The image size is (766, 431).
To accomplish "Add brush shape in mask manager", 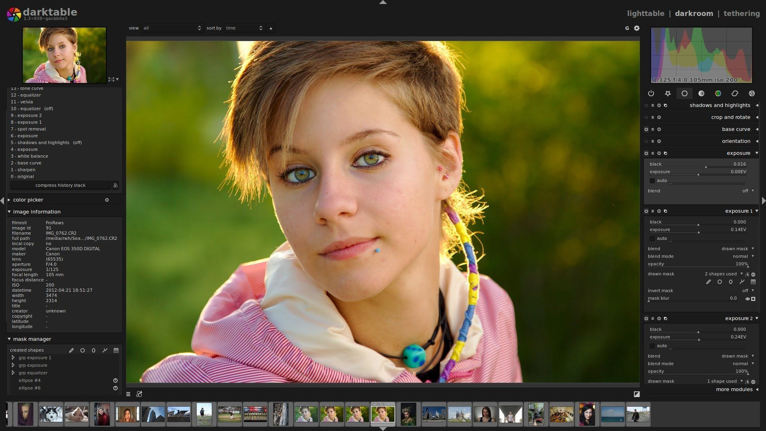I will [x=71, y=350].
